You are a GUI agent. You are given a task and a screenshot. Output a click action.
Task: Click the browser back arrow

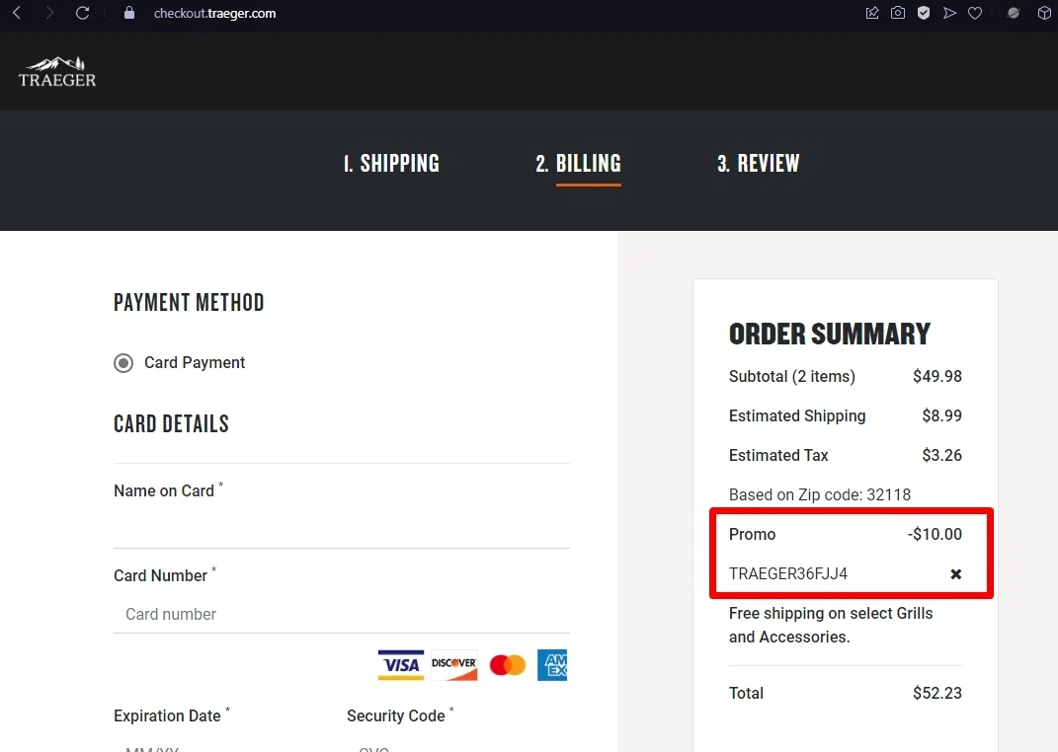(17, 13)
